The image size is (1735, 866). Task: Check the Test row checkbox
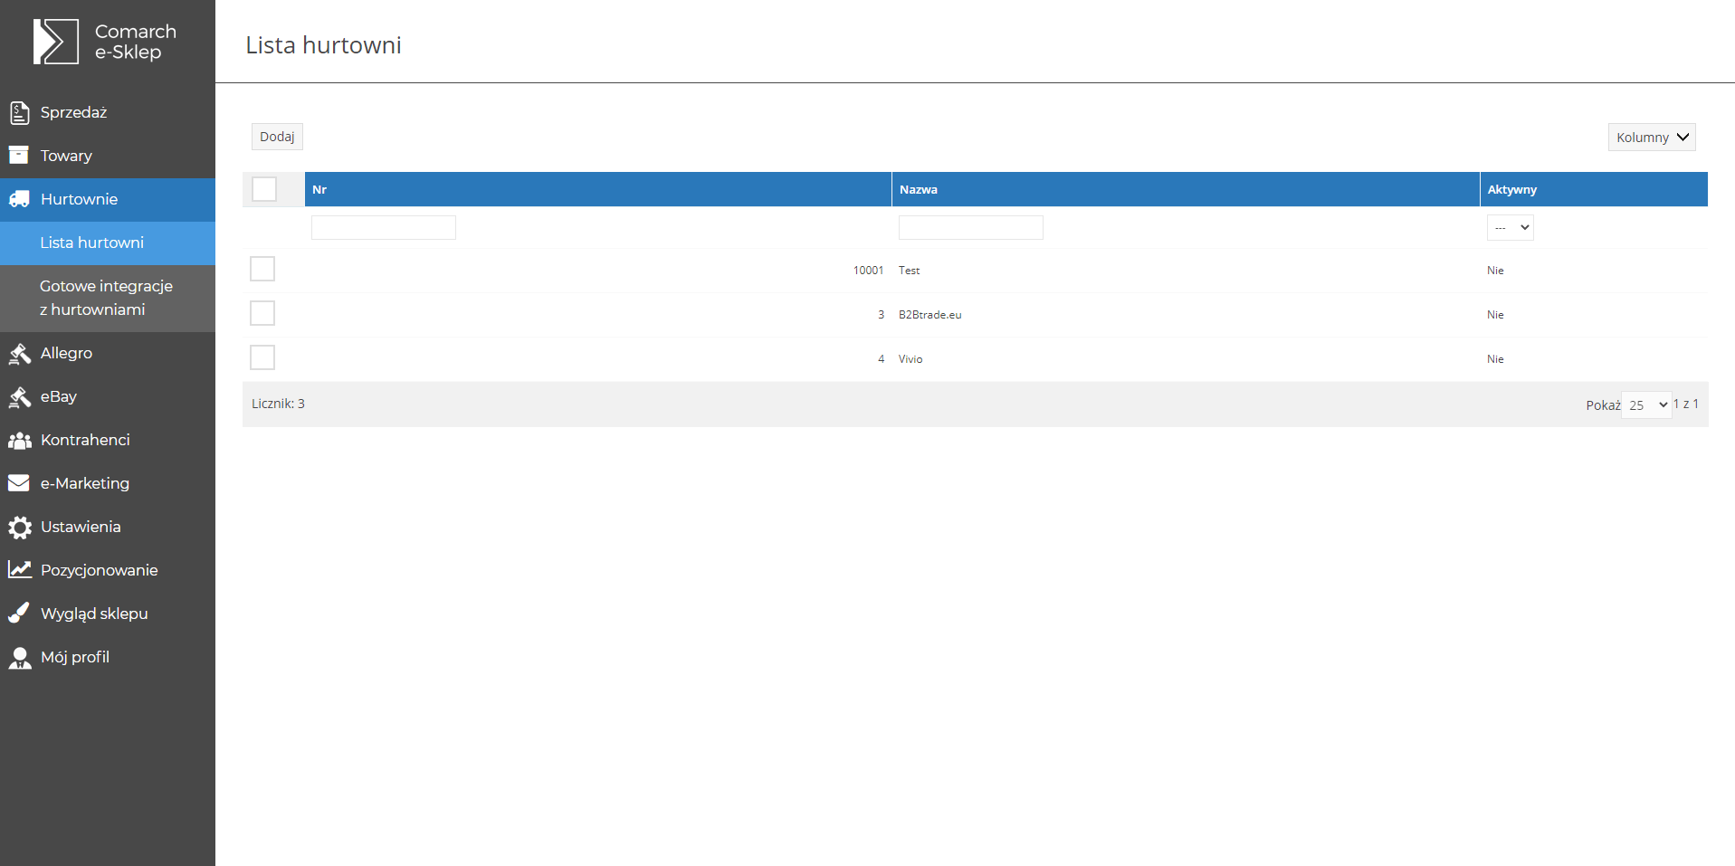pos(262,269)
